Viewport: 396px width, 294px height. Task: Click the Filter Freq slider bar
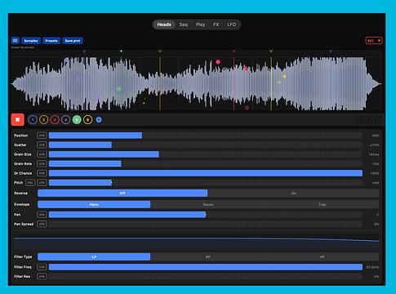[x=206, y=267]
